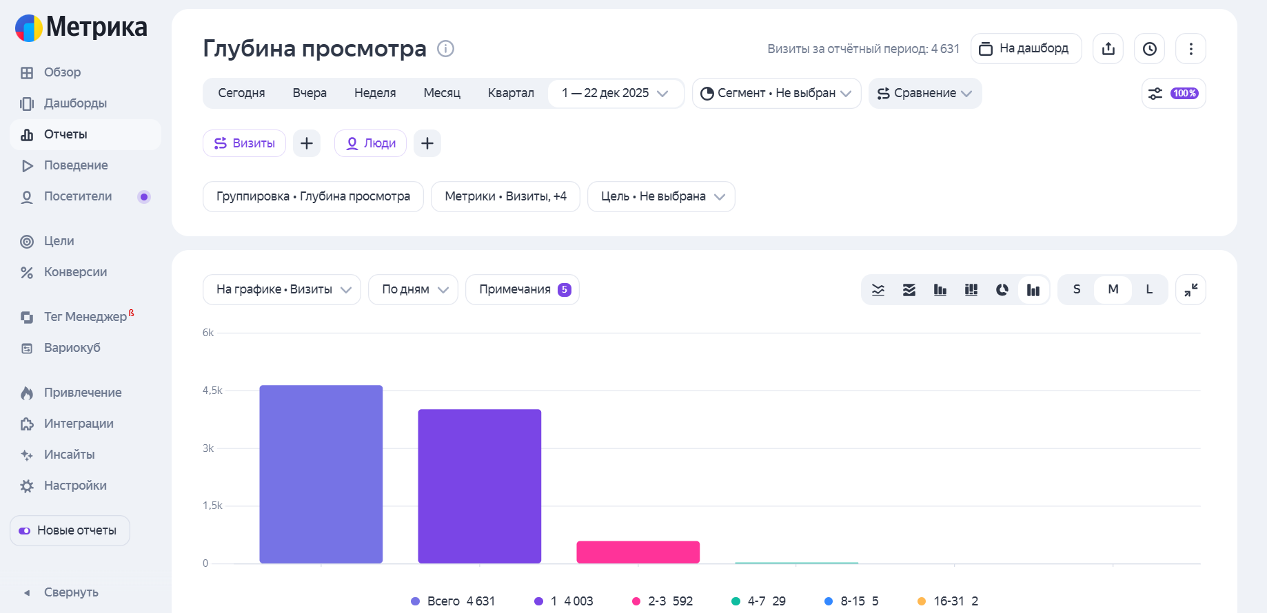Select the Неделя period tab
This screenshot has height=613, width=1267.
(x=375, y=94)
